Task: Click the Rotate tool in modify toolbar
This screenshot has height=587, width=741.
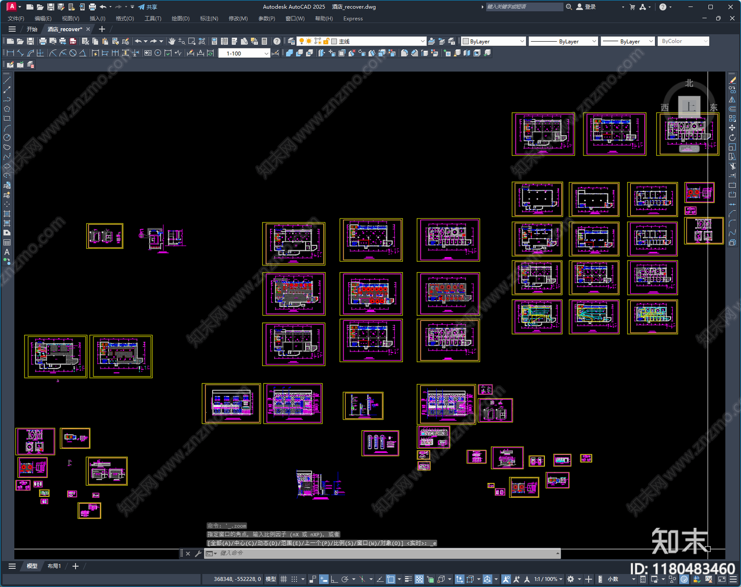Action: click(732, 137)
